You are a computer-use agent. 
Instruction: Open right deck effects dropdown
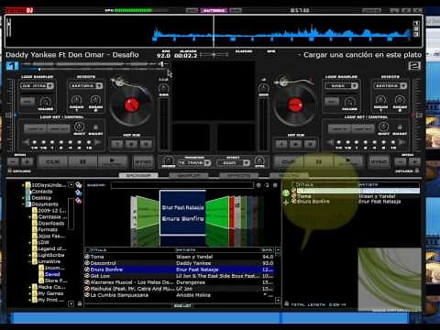pos(390,86)
